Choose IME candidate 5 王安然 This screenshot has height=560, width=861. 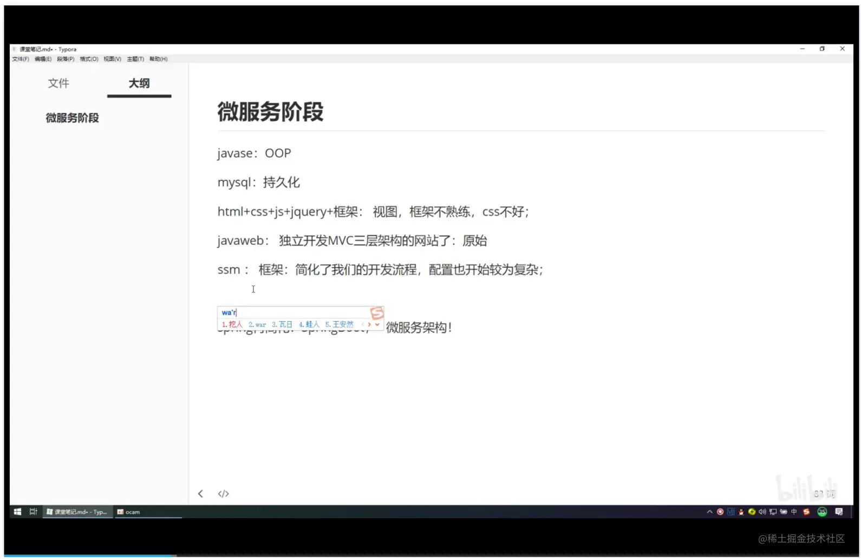click(x=339, y=324)
